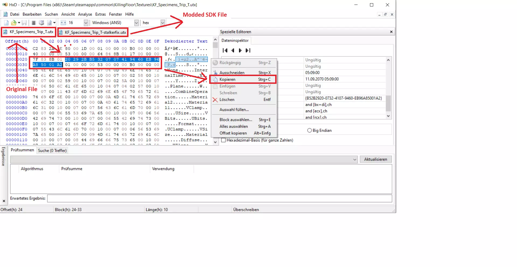Click the Überschreiben status bar mode
This screenshot has height=267, width=517.
(246, 210)
